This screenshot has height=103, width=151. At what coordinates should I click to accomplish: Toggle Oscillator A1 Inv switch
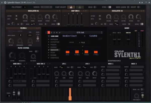click(x=22, y=24)
